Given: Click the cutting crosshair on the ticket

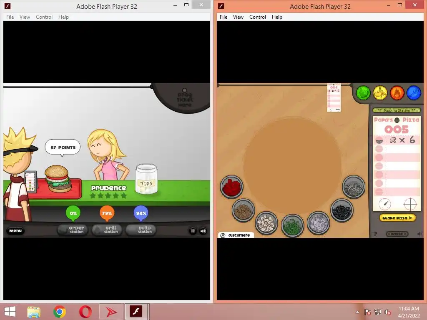Looking at the screenshot, I should [x=410, y=204].
